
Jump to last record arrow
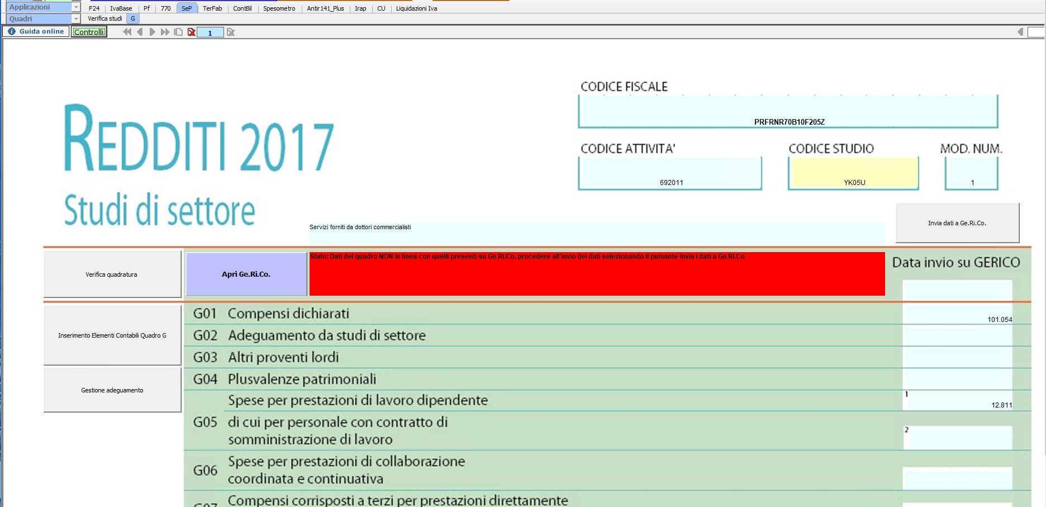pyautogui.click(x=165, y=32)
